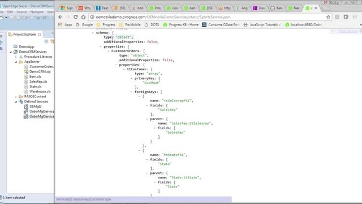
Task: Switch to the Sign browser tab
Action: (x=67, y=8)
